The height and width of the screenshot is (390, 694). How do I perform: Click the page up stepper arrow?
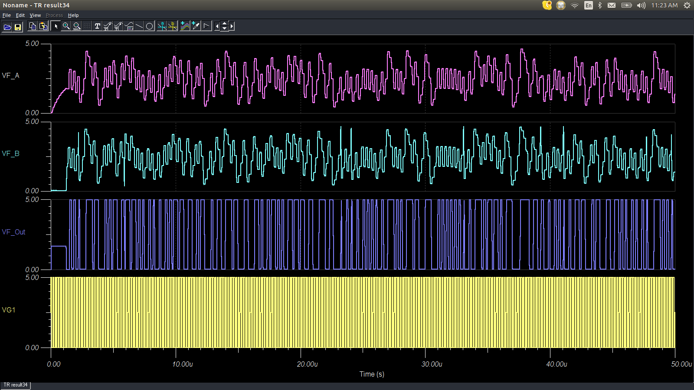point(224,23)
